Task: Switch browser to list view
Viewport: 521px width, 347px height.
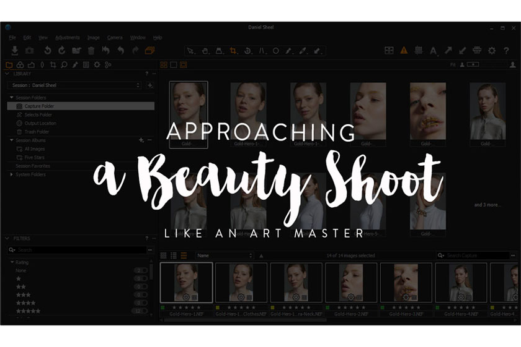Action: 174,255
